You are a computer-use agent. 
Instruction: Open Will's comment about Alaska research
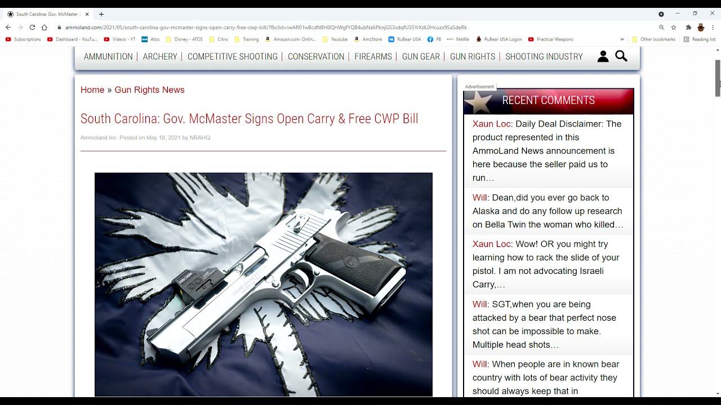[548, 211]
